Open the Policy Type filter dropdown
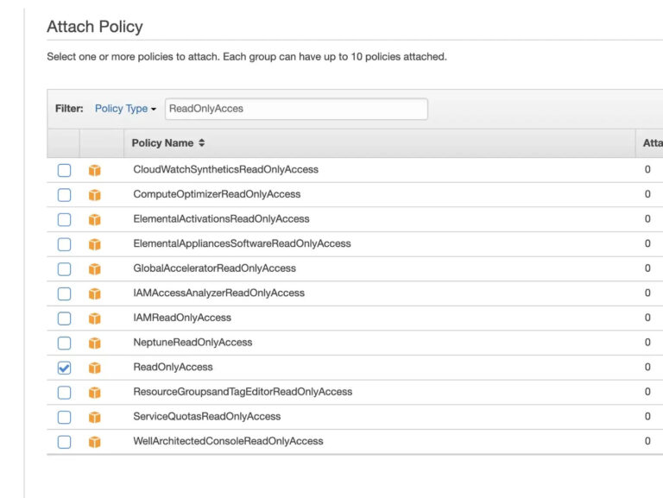Image resolution: width=663 pixels, height=498 pixels. coord(125,109)
